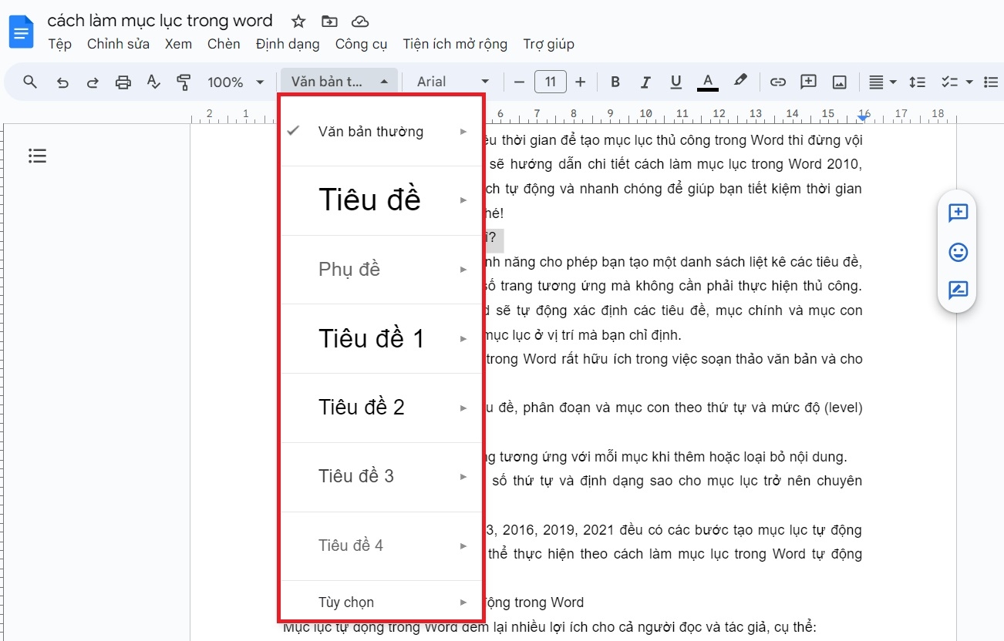Open the checklist menu arrow
This screenshot has width=1004, height=641.
tap(969, 82)
